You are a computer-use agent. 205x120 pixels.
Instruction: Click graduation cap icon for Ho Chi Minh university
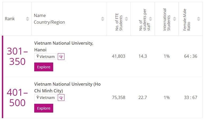61,98
